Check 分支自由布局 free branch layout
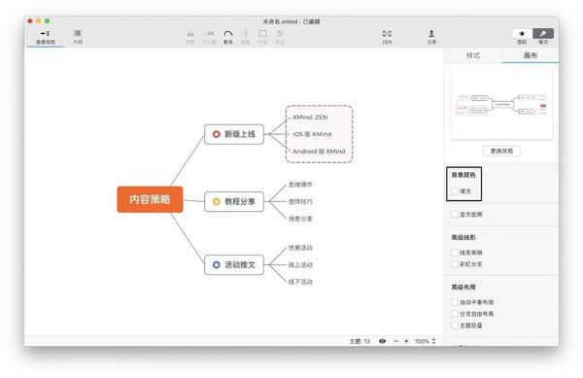Screen dimensions: 583x378 pyautogui.click(x=455, y=314)
